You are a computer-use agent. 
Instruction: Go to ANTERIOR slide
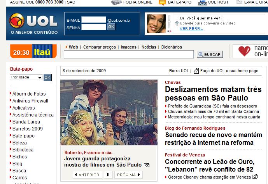click(88, 175)
